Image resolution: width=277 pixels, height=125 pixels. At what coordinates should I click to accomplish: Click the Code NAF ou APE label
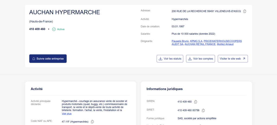pyautogui.click(x=42, y=121)
